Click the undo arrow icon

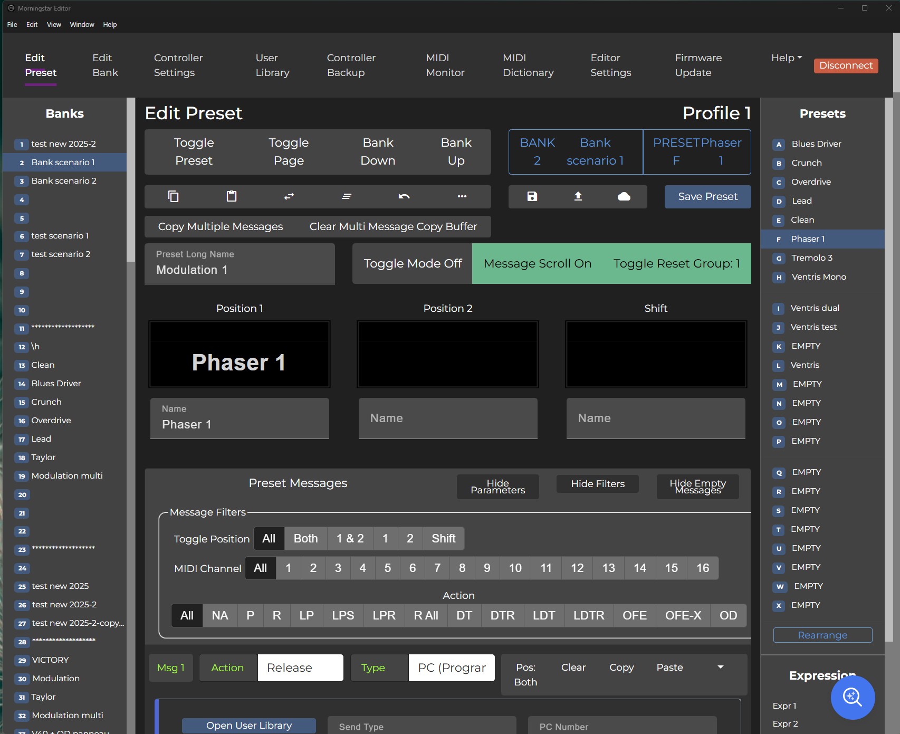pyautogui.click(x=404, y=196)
